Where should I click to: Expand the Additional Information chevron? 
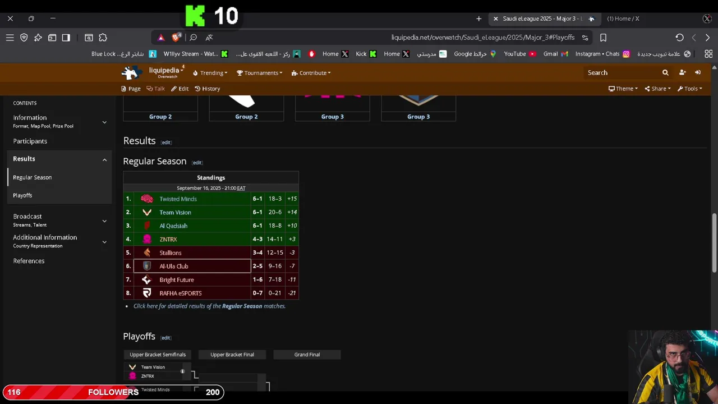pos(104,242)
